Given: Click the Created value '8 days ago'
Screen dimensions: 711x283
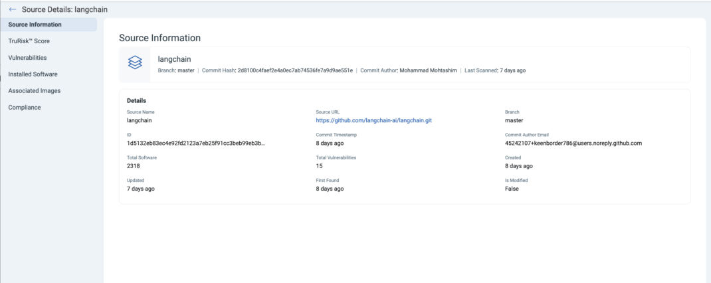Looking at the screenshot, I should coord(519,166).
